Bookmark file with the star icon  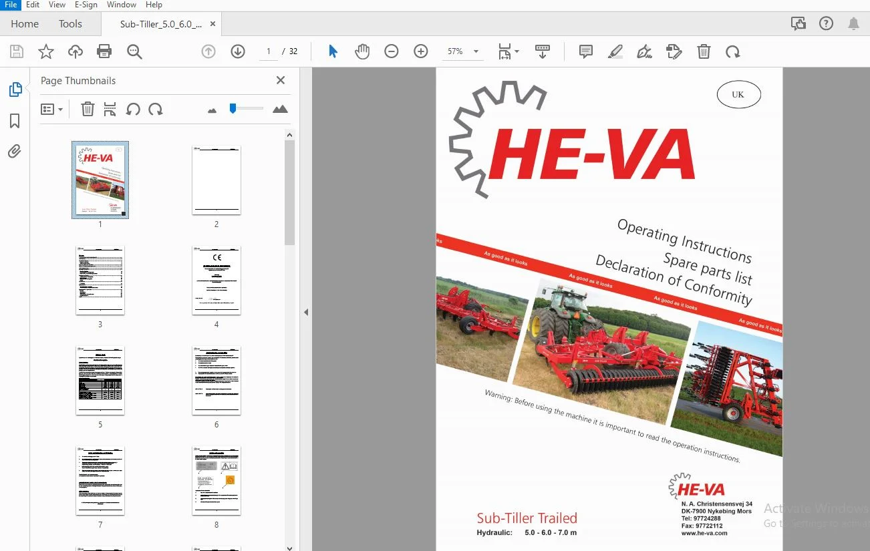tap(46, 51)
